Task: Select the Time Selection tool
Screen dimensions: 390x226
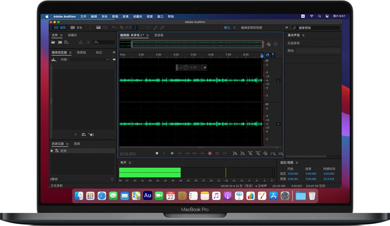Action: pyautogui.click(x=135, y=27)
